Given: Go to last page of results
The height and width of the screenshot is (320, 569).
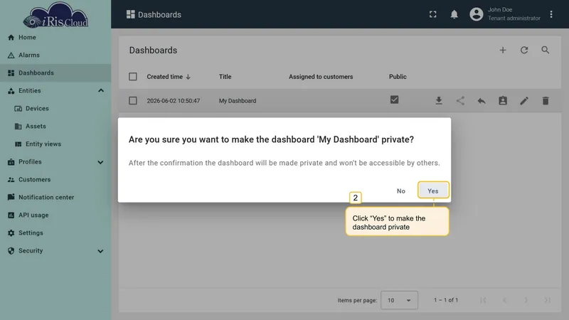Looking at the screenshot, I should pos(547,300).
